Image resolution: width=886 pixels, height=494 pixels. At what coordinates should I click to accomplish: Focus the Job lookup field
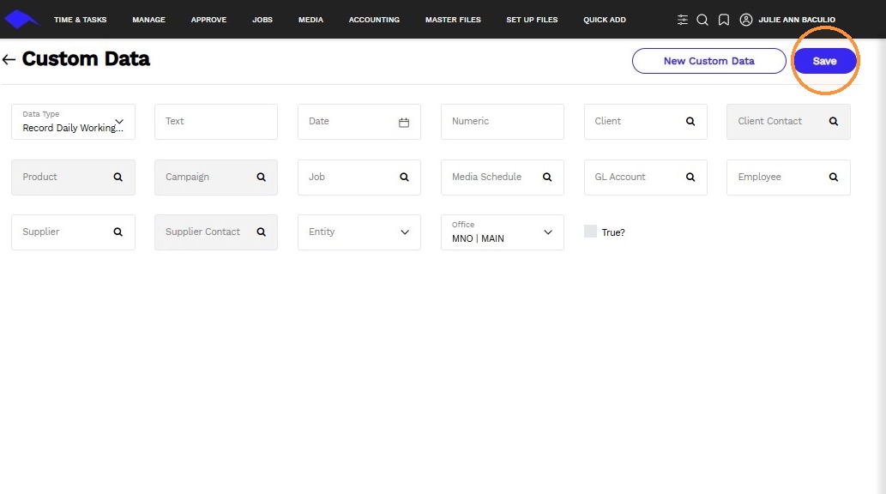359,177
